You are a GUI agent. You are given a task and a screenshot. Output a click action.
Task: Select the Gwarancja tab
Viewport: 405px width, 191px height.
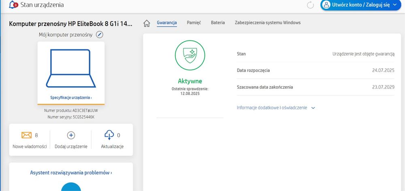pos(167,22)
